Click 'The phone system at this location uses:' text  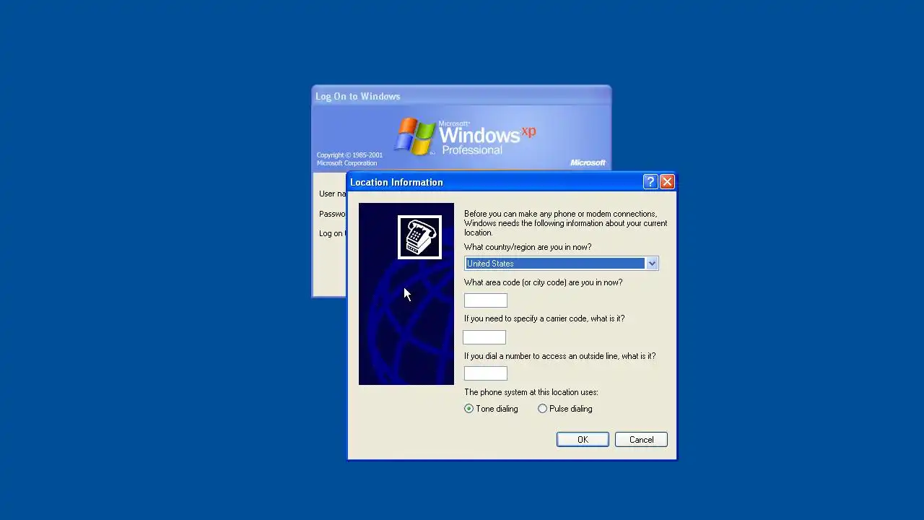[x=531, y=392]
